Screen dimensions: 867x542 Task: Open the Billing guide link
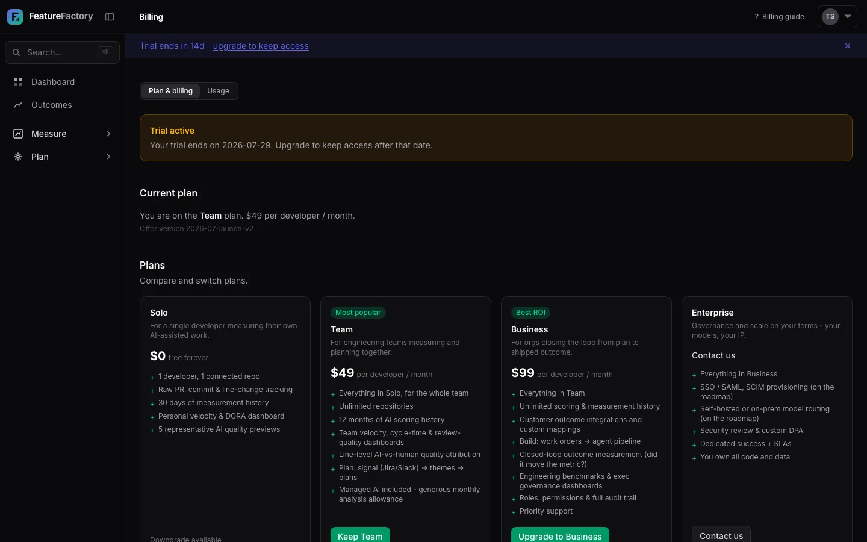[x=779, y=17]
